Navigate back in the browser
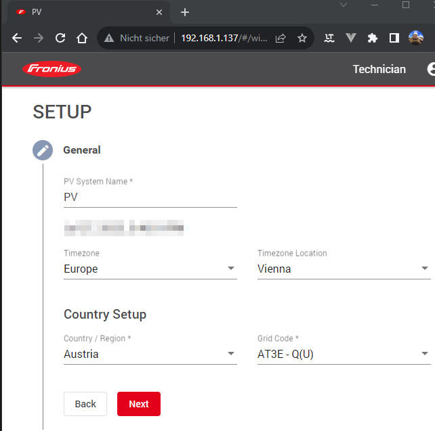435x431 pixels. (17, 39)
